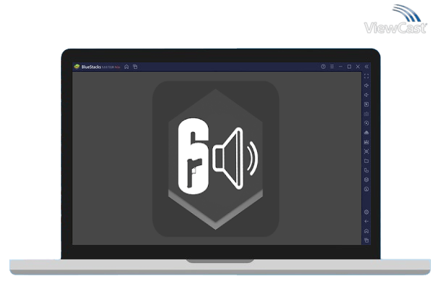Open the home icon in BlueStacks title bar
This screenshot has width=436, height=300.
pos(127,67)
